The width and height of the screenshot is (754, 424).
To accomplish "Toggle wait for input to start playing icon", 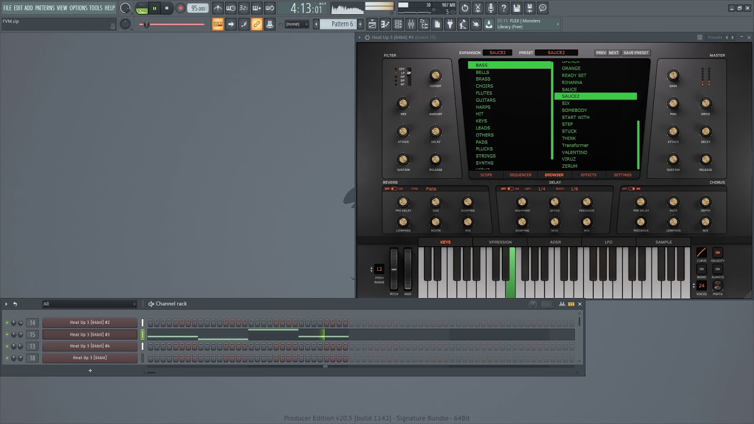I will 231,8.
